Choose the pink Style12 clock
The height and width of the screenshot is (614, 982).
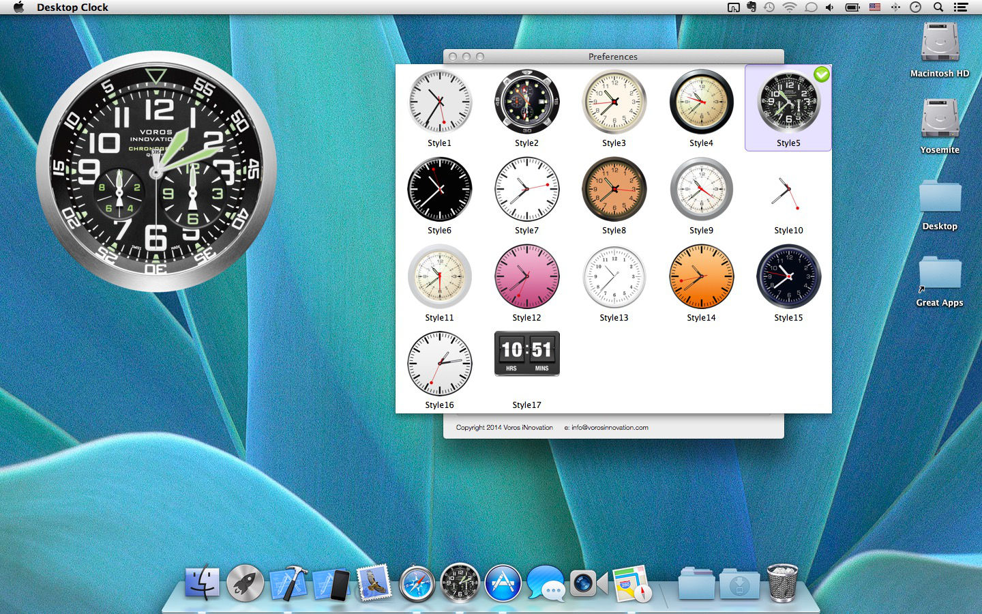click(526, 276)
